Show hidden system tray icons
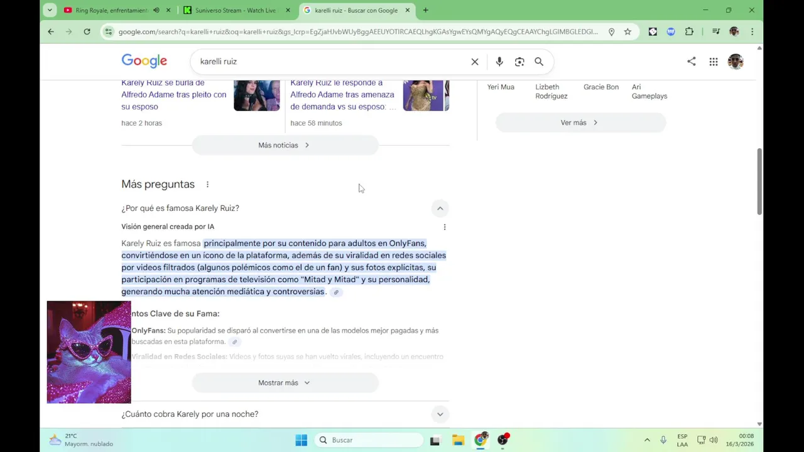 (x=647, y=440)
